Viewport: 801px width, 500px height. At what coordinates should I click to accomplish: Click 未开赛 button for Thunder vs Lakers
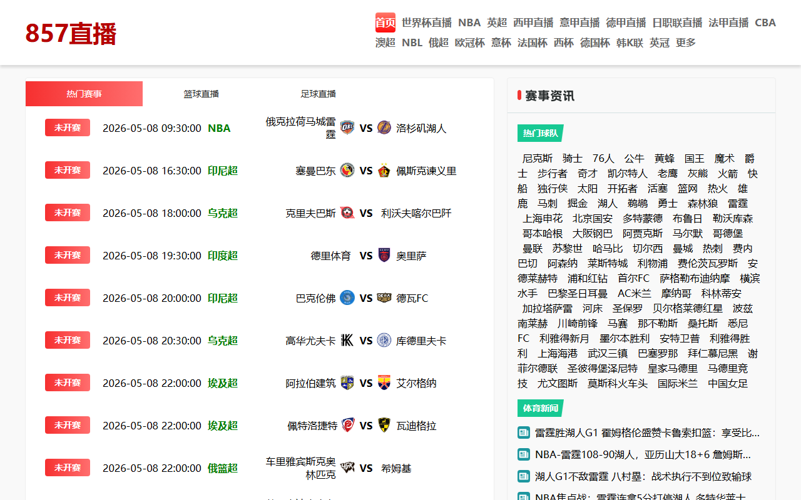(68, 127)
